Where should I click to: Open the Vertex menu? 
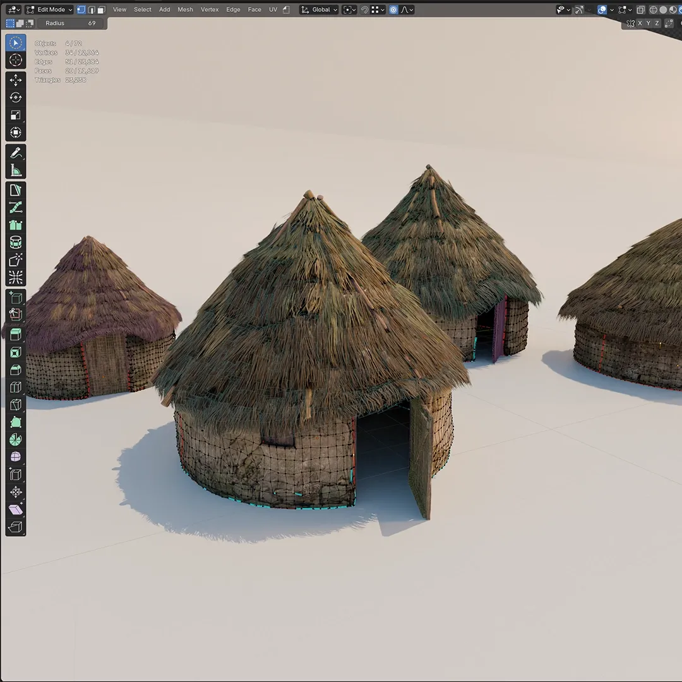[x=210, y=9]
